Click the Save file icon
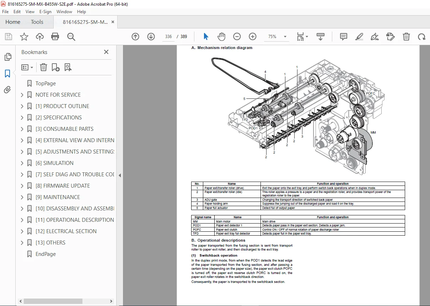 (x=9, y=37)
